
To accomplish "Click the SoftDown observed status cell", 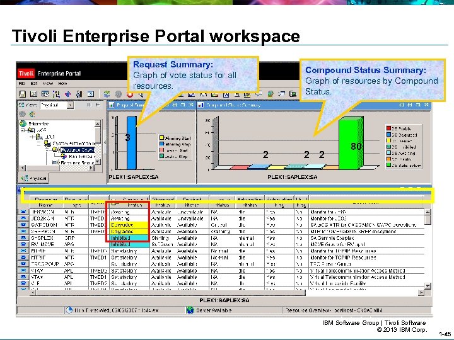I will 163,244.
